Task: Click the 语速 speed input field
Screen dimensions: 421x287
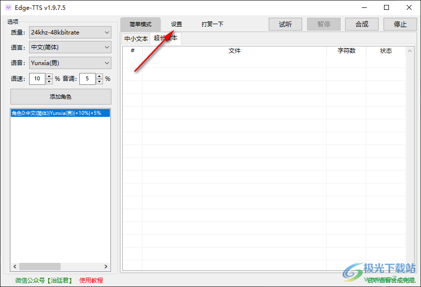Action: [x=37, y=79]
